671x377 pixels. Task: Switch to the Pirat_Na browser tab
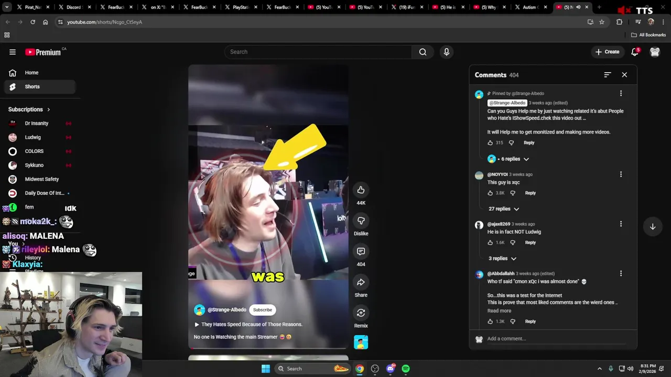coord(33,7)
